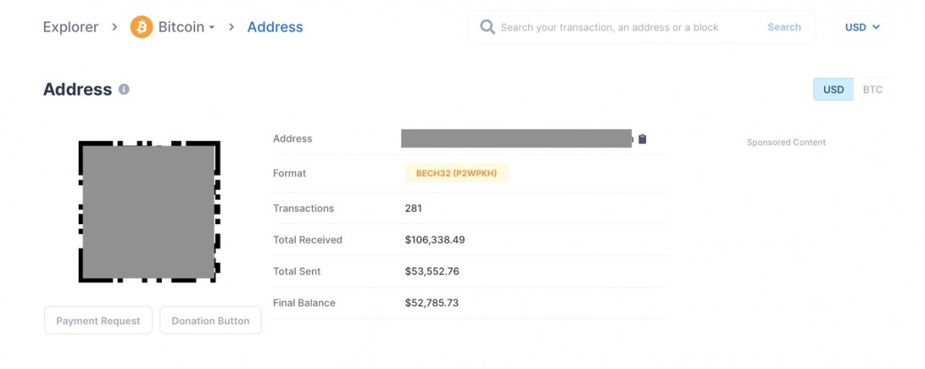Click the Final Balance label
The image size is (925, 369).
click(304, 303)
